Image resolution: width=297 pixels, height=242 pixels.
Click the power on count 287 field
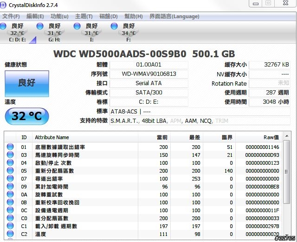click(x=269, y=93)
